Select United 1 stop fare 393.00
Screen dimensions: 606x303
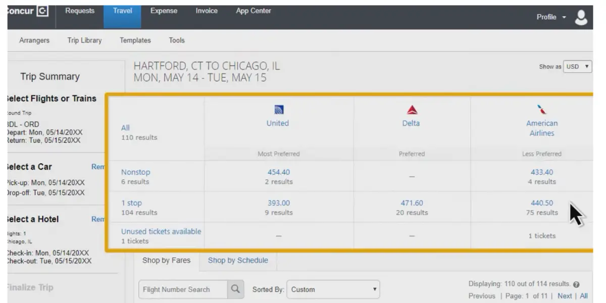point(279,203)
